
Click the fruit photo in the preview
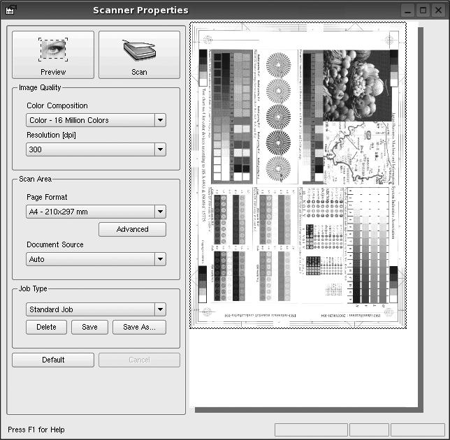(356, 85)
